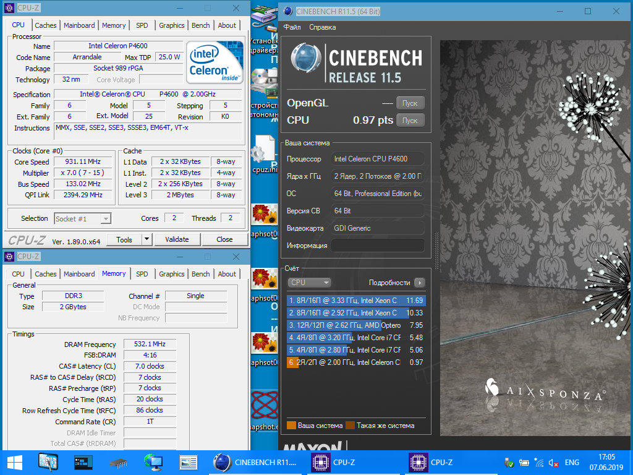This screenshot has height=475, width=633.
Task: Switch to the second CPU-Z taskbar button
Action: (451, 463)
